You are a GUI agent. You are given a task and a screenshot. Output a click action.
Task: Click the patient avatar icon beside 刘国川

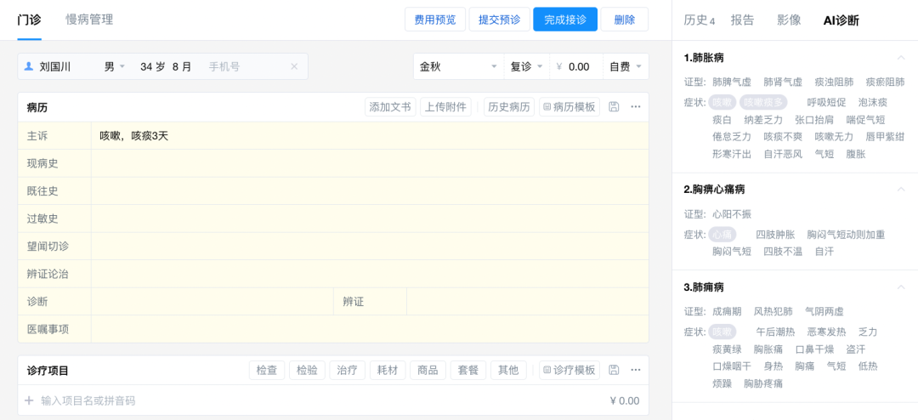click(29, 66)
